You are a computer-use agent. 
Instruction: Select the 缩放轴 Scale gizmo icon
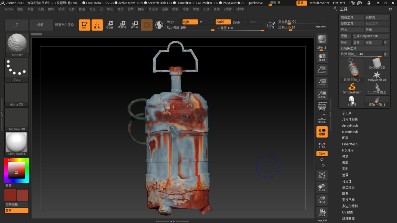[122, 25]
